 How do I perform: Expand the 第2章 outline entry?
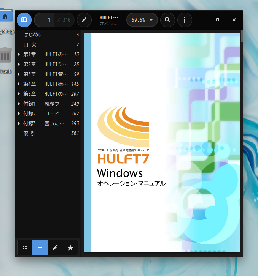point(19,64)
